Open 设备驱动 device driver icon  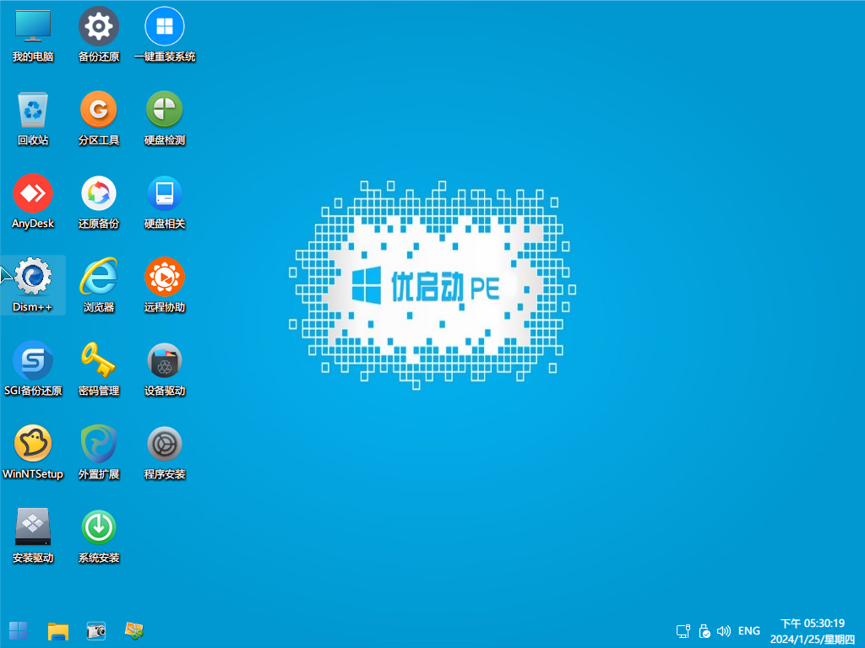pyautogui.click(x=165, y=369)
